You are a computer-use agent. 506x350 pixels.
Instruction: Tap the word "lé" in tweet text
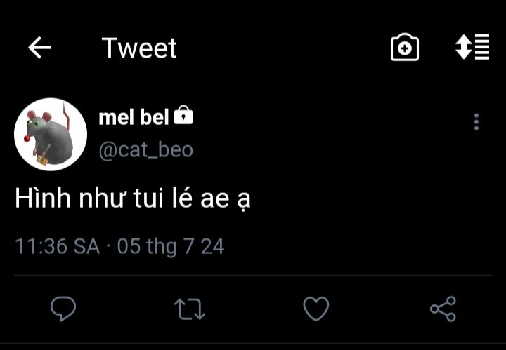click(186, 199)
